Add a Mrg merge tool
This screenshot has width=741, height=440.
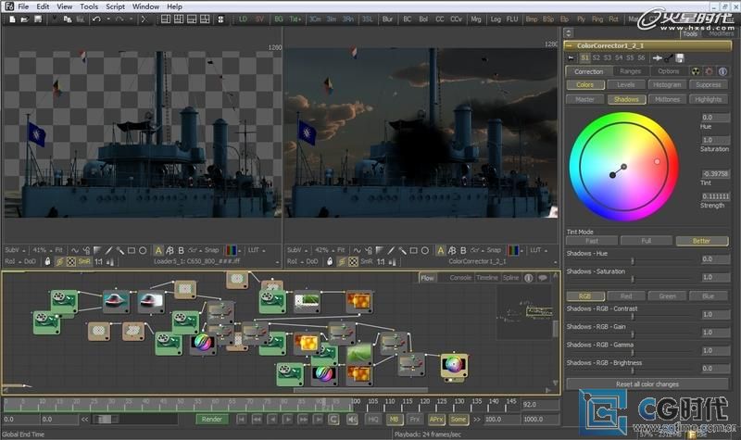(x=476, y=19)
